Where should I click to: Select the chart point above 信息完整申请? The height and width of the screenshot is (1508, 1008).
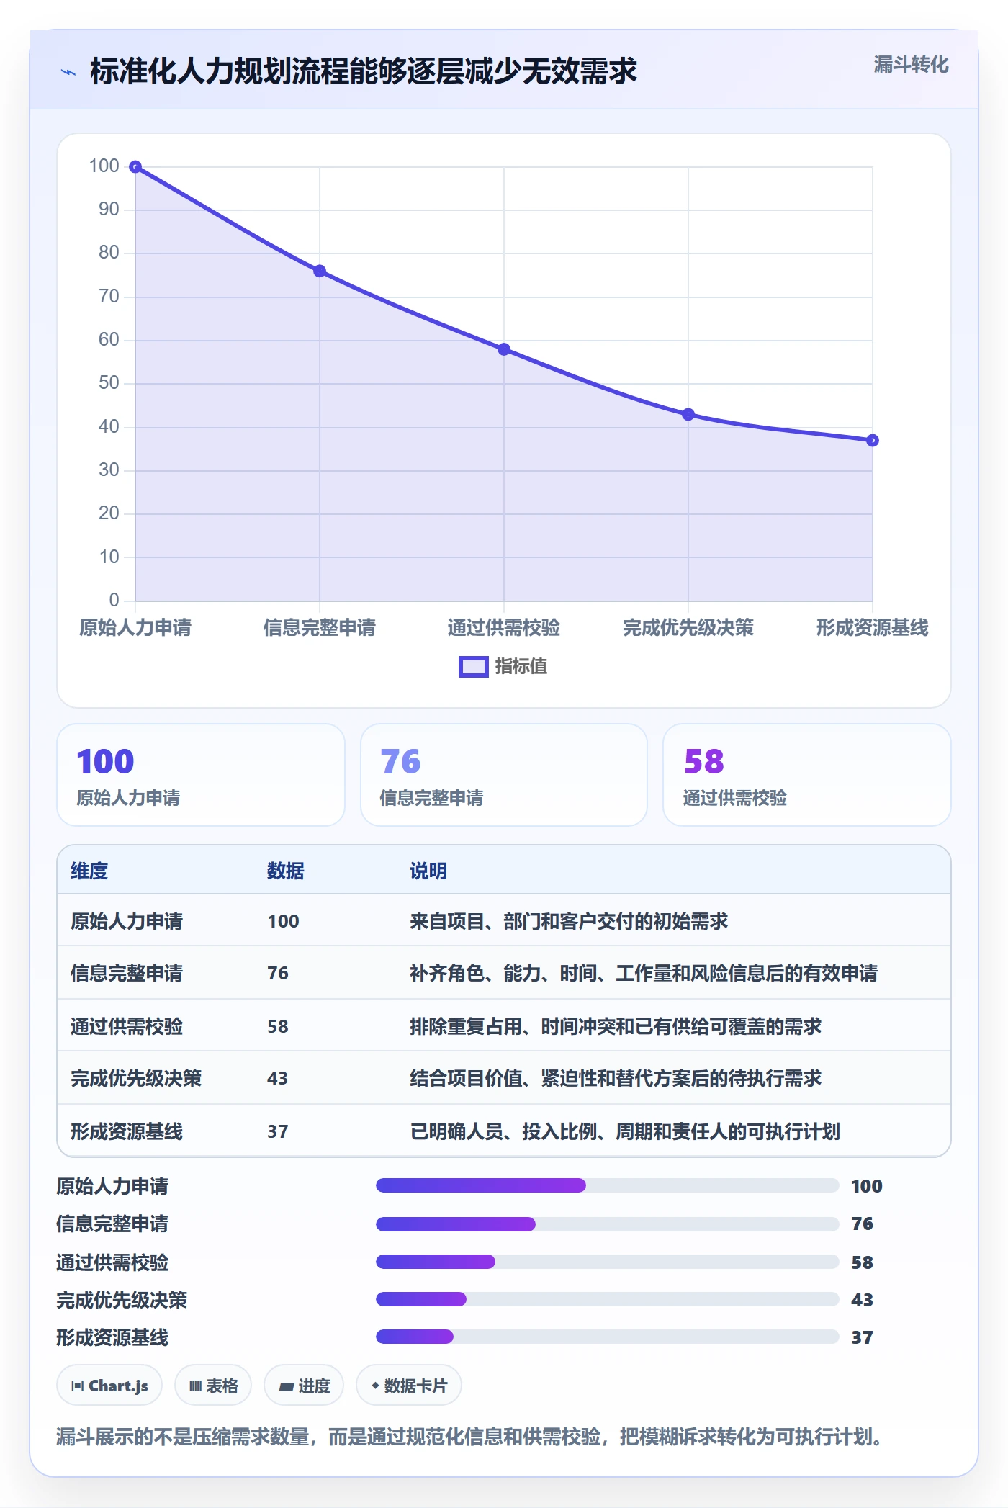(320, 271)
